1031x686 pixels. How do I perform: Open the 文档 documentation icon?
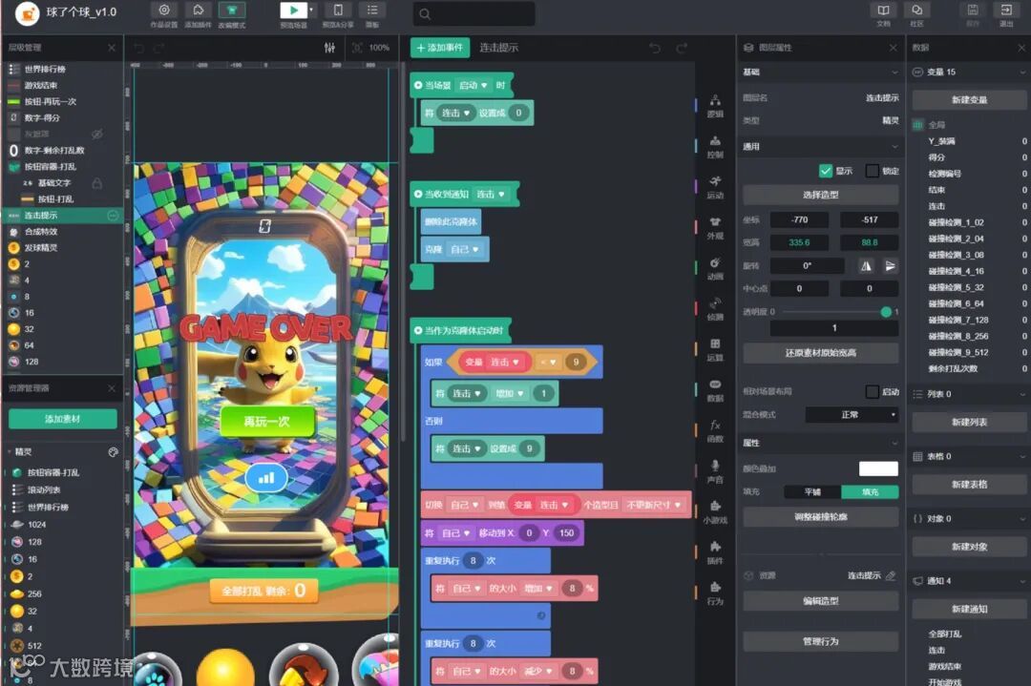coord(883,10)
